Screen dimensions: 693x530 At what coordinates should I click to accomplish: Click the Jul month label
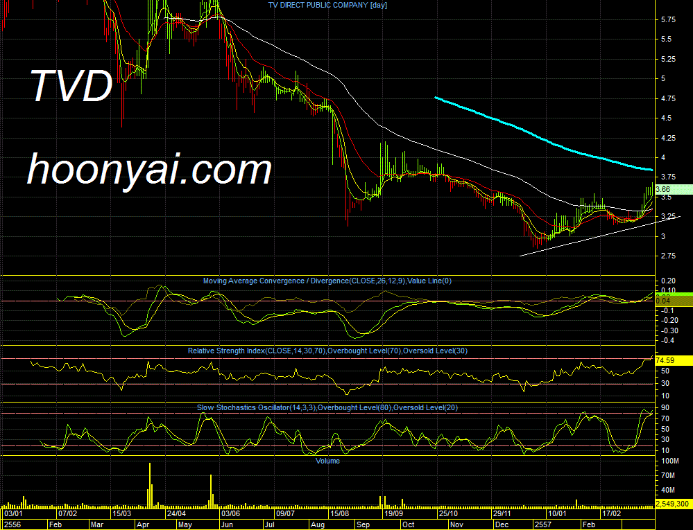pyautogui.click(x=268, y=524)
